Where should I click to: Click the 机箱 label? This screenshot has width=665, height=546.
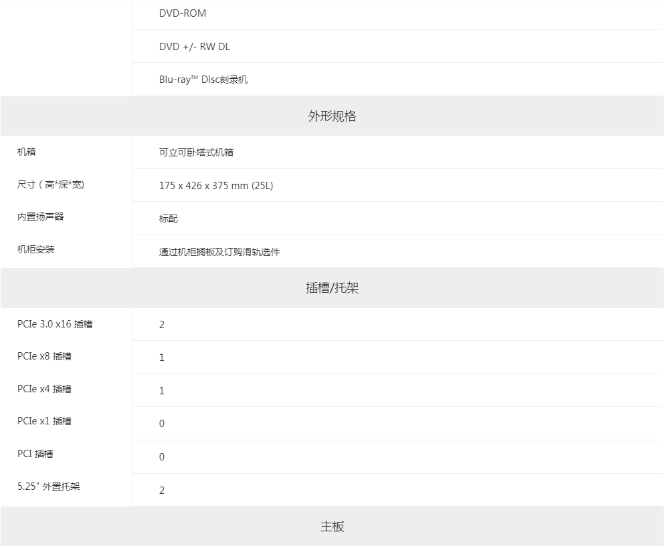click(x=26, y=152)
